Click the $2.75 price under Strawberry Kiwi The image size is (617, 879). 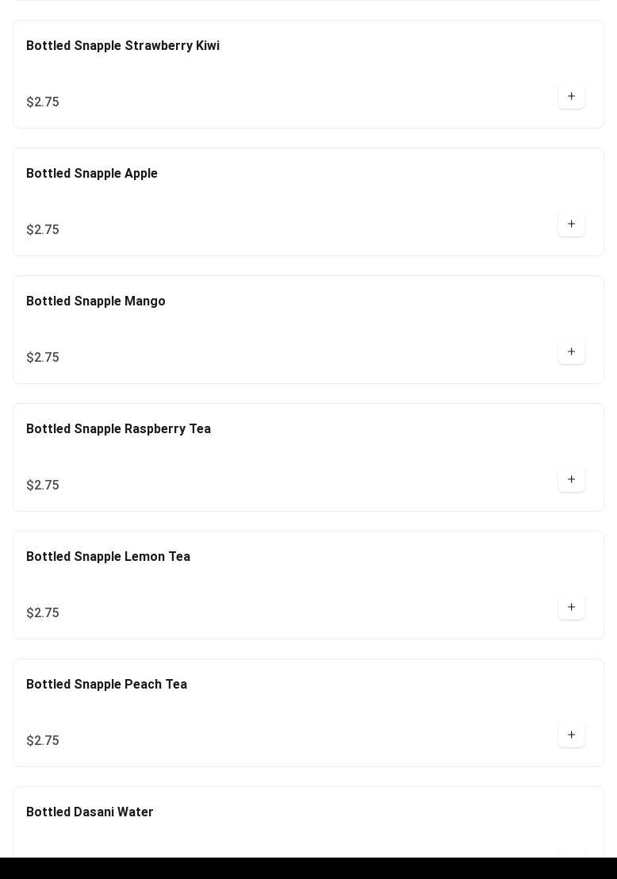click(x=43, y=102)
